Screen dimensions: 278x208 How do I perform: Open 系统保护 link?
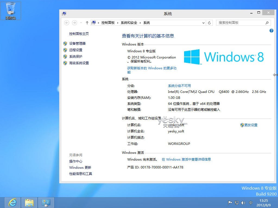(x=76, y=57)
